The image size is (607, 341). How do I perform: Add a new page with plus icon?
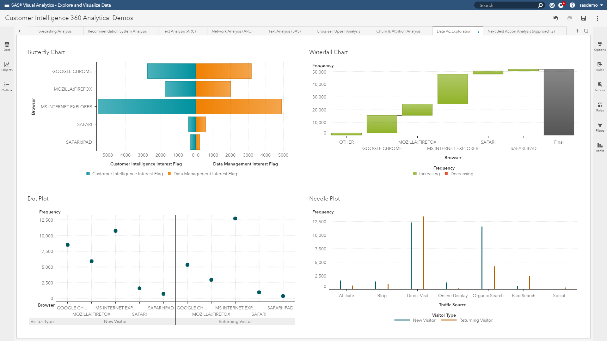[x=577, y=31]
